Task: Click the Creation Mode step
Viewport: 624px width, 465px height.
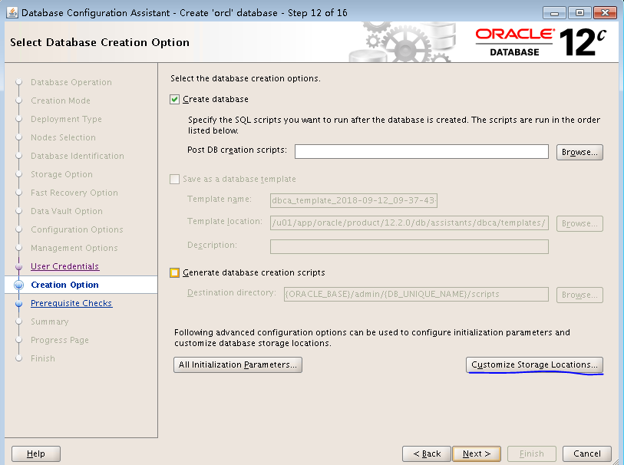Action: [x=61, y=101]
